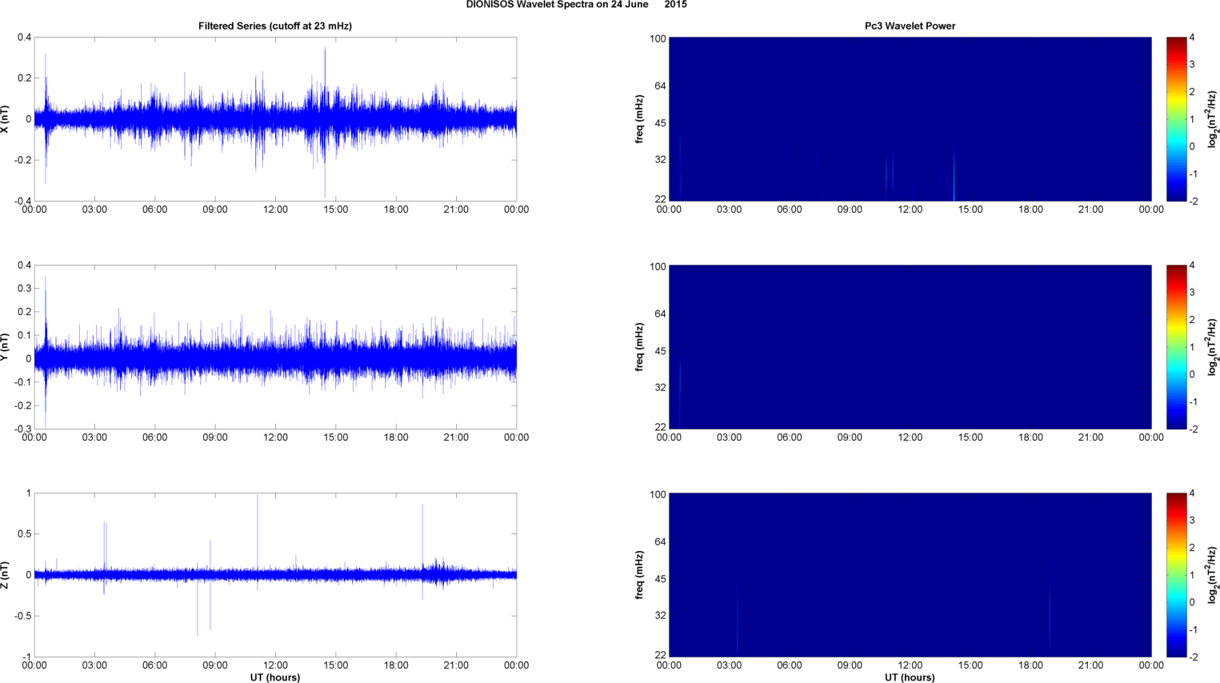
Task: Click the colorbar unit label beside the bottom spectrogram
Action: click(1213, 575)
